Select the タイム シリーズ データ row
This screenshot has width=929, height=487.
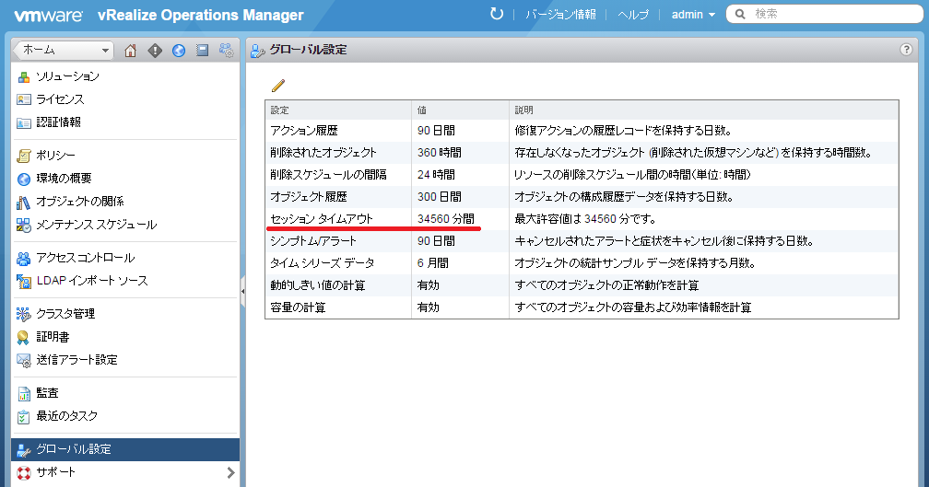point(582,263)
